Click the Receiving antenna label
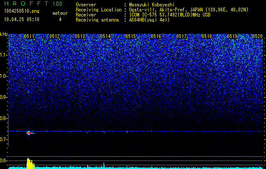 tap(97, 20)
